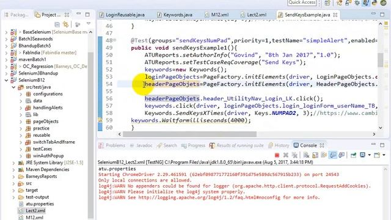Collapse the SeleniumB12 project
Image resolution: width=391 pixels, height=220 pixels.
click(6, 80)
